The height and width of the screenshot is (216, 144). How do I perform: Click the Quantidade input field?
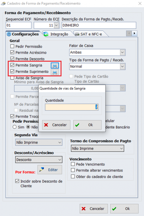[x=72, y=107]
